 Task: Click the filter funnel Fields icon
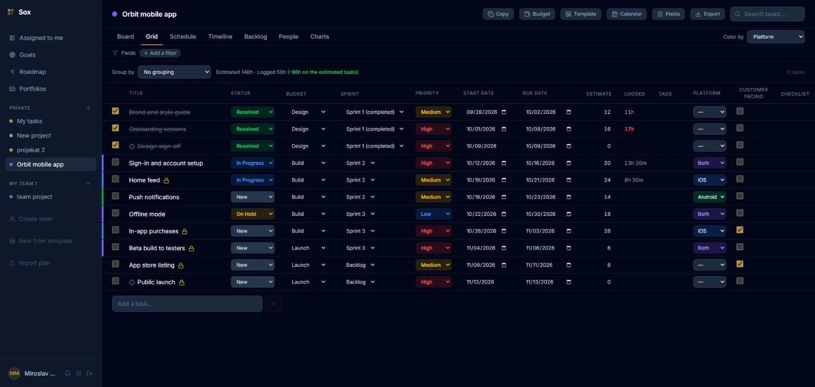[x=115, y=53]
